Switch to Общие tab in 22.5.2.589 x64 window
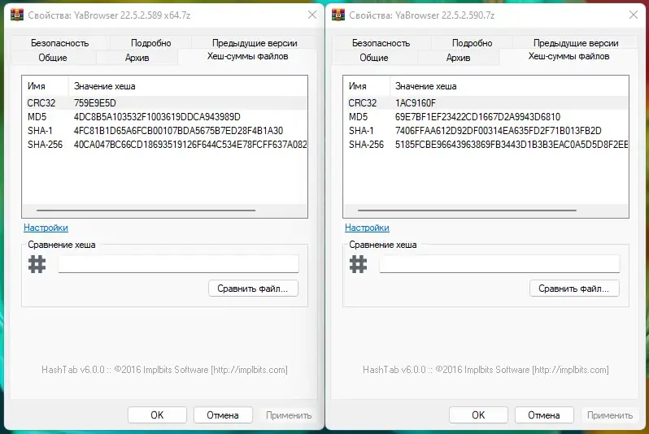649x434 pixels. [53, 58]
